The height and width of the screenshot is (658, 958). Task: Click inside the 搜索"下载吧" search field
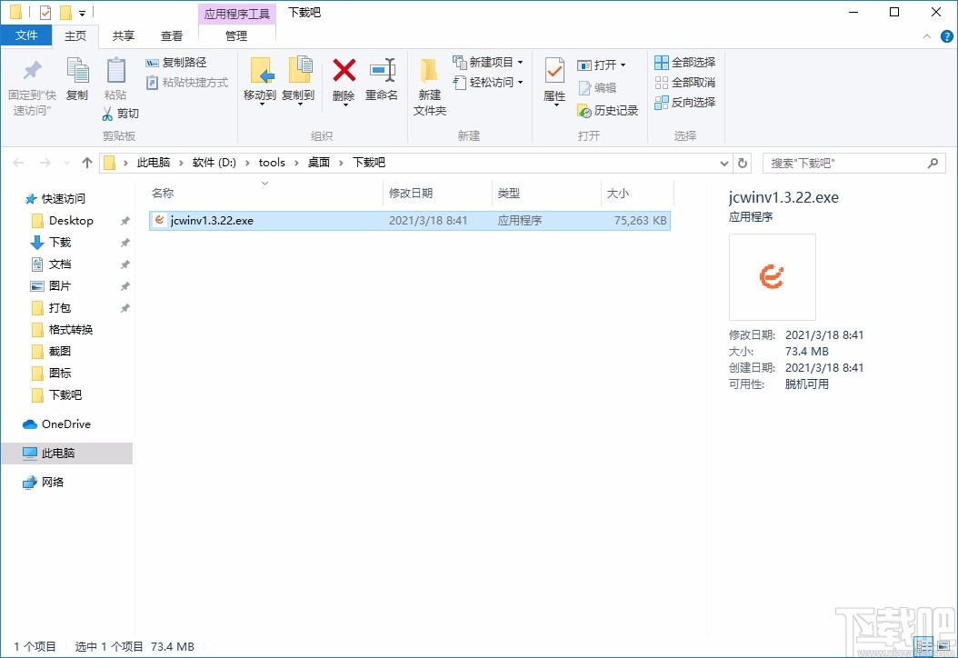point(845,162)
